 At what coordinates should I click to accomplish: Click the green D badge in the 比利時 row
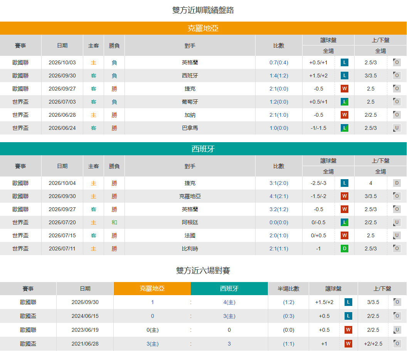345,249
